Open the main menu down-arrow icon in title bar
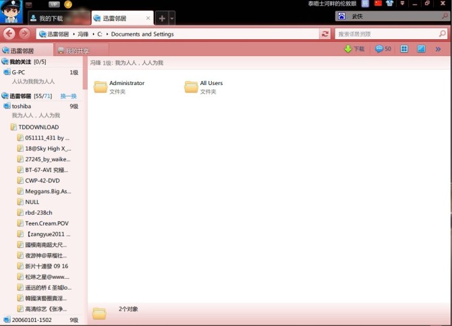The width and height of the screenshot is (452, 326). [x=403, y=3]
